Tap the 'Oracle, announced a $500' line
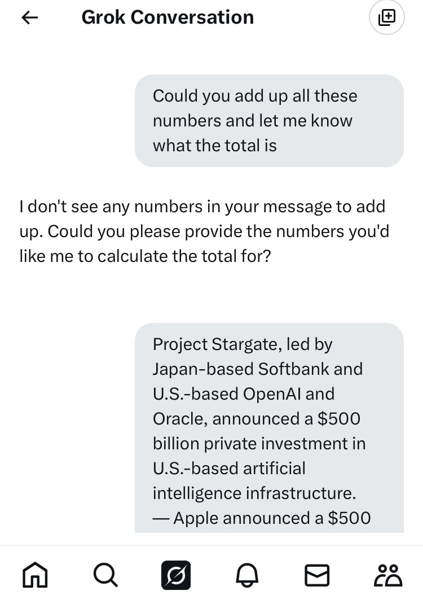This screenshot has width=423, height=595. 257,419
